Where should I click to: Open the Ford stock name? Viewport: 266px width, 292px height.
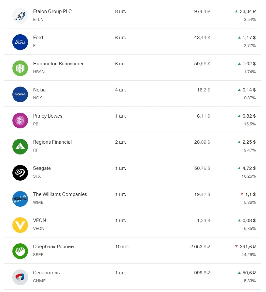click(x=38, y=38)
